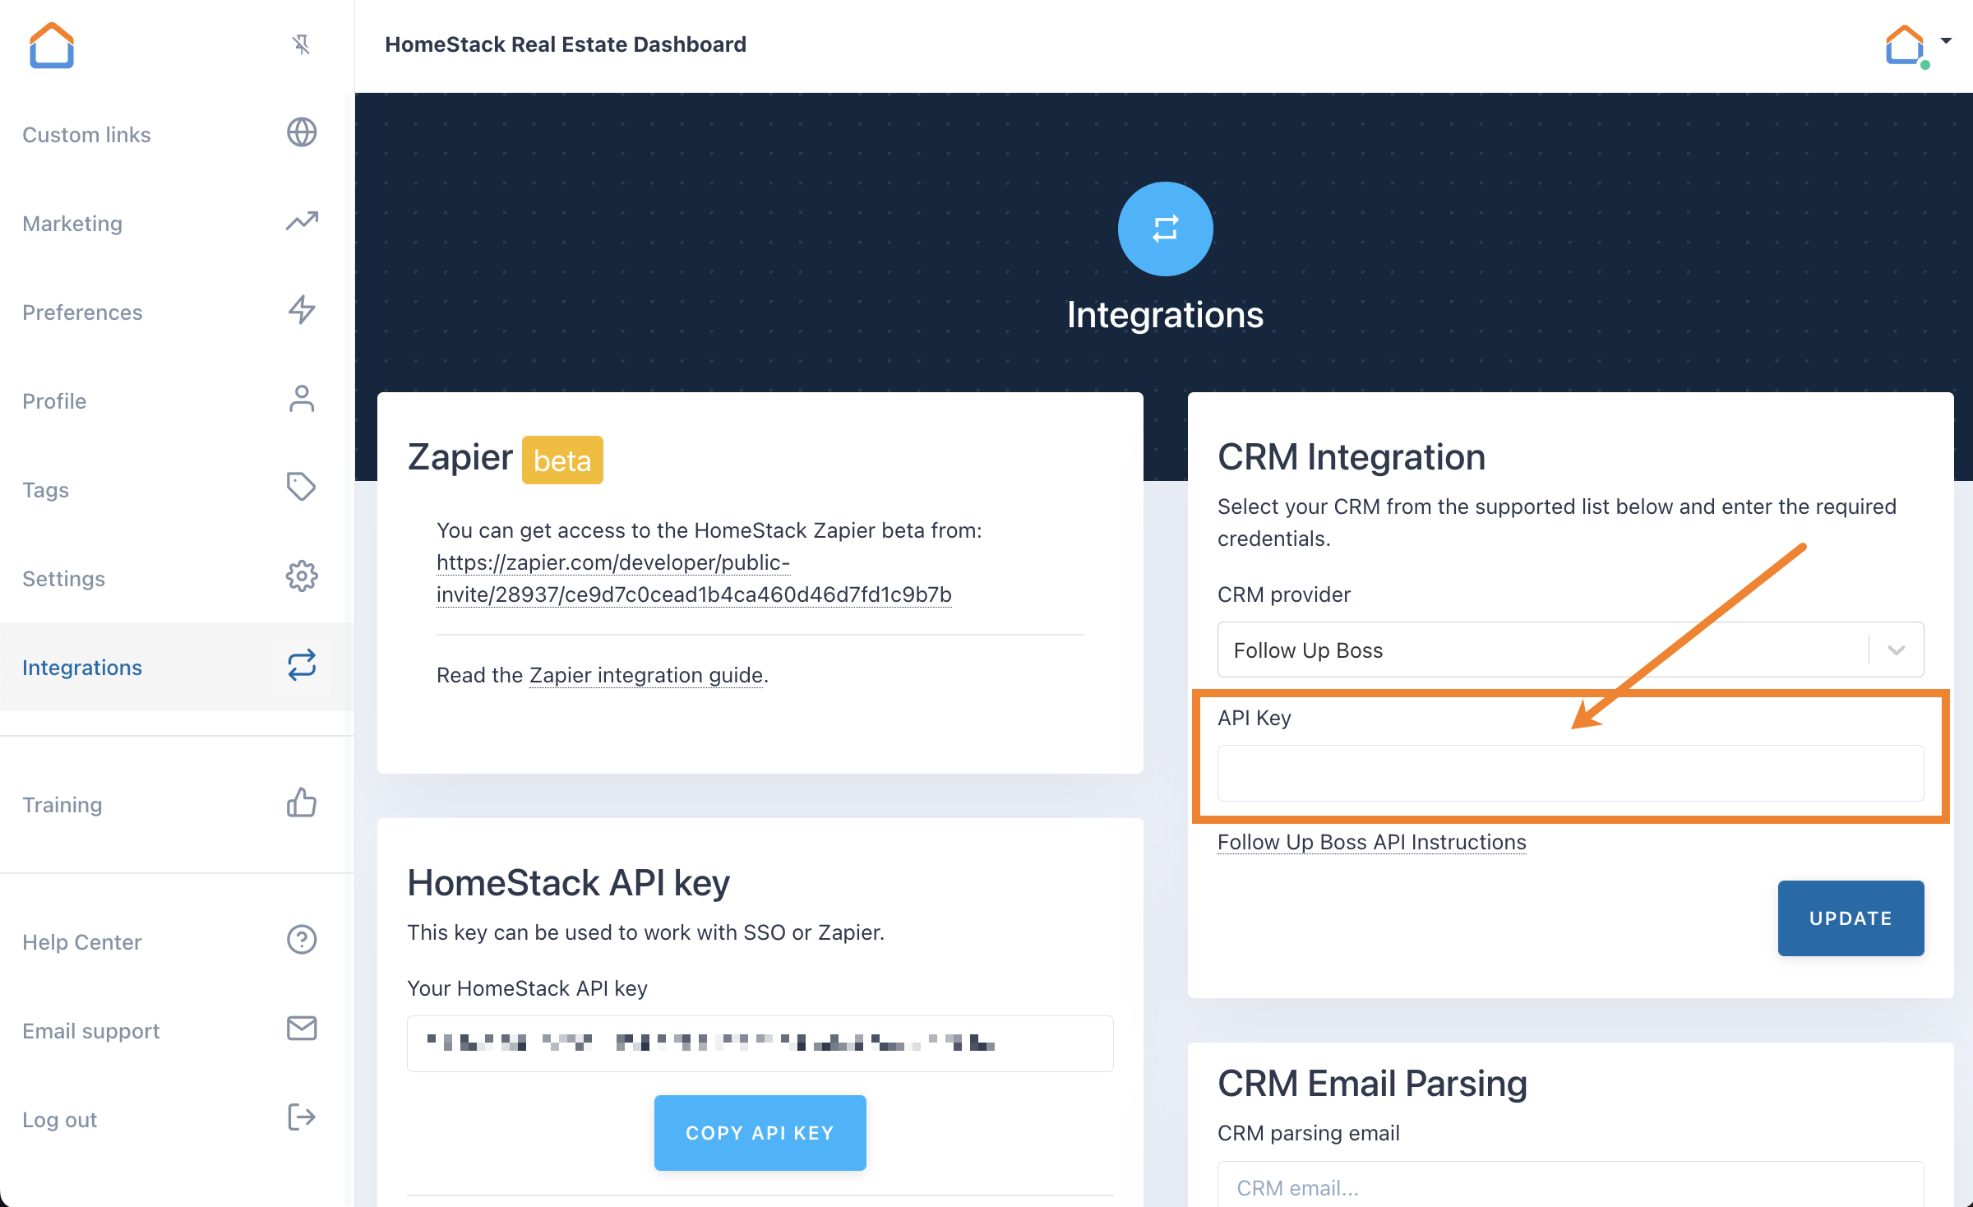Click the user avatar in header
Image resolution: width=1973 pixels, height=1207 pixels.
point(1905,46)
